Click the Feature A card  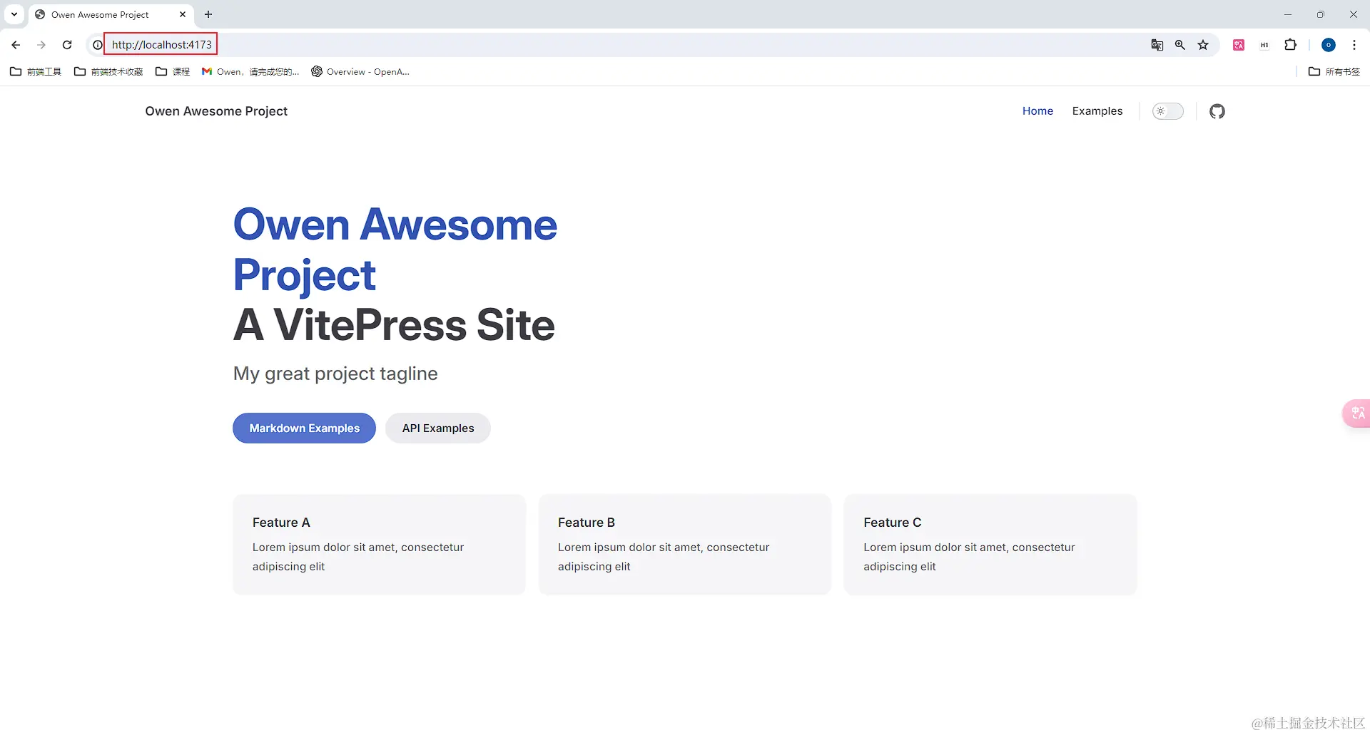pyautogui.click(x=379, y=544)
